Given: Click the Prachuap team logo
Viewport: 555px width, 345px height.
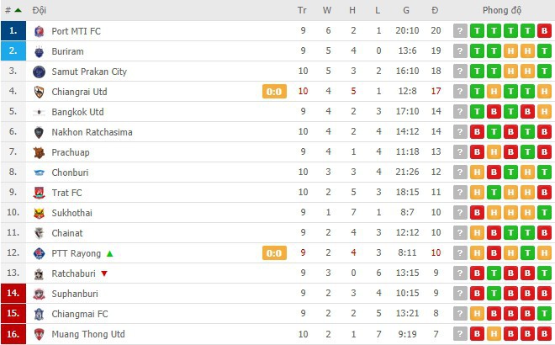Looking at the screenshot, I should 39,152.
